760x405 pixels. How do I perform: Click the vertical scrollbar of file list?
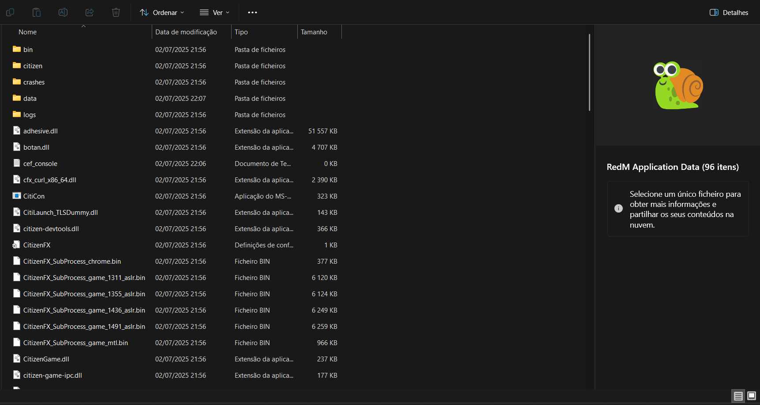tap(589, 73)
